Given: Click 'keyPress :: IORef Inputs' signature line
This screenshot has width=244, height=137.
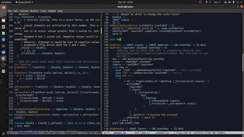Looking at the screenshot, I should [158, 45].
